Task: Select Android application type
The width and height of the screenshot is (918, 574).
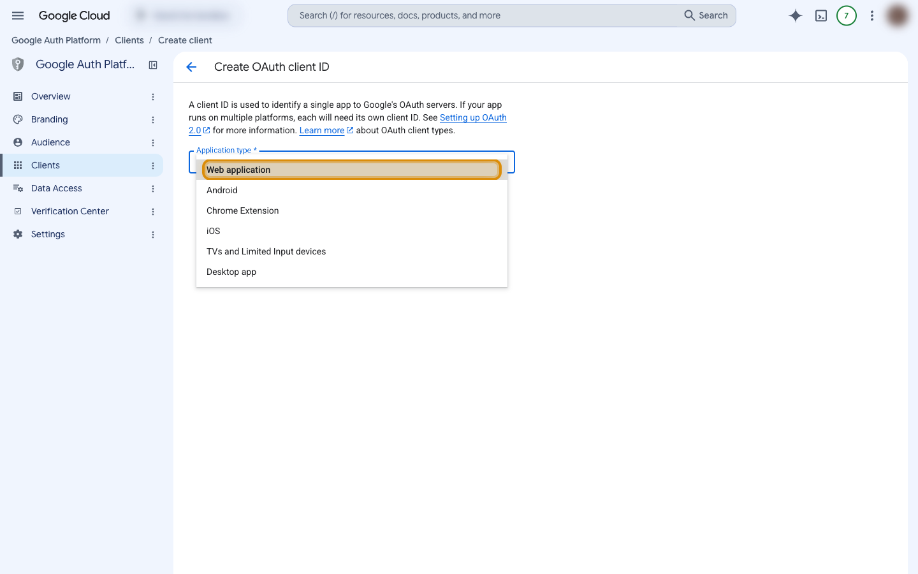Action: point(352,190)
